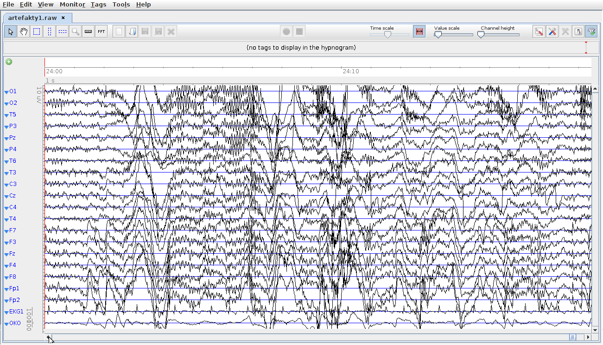This screenshot has width=603, height=345.
Task: Click the green plus add button
Action: click(9, 62)
